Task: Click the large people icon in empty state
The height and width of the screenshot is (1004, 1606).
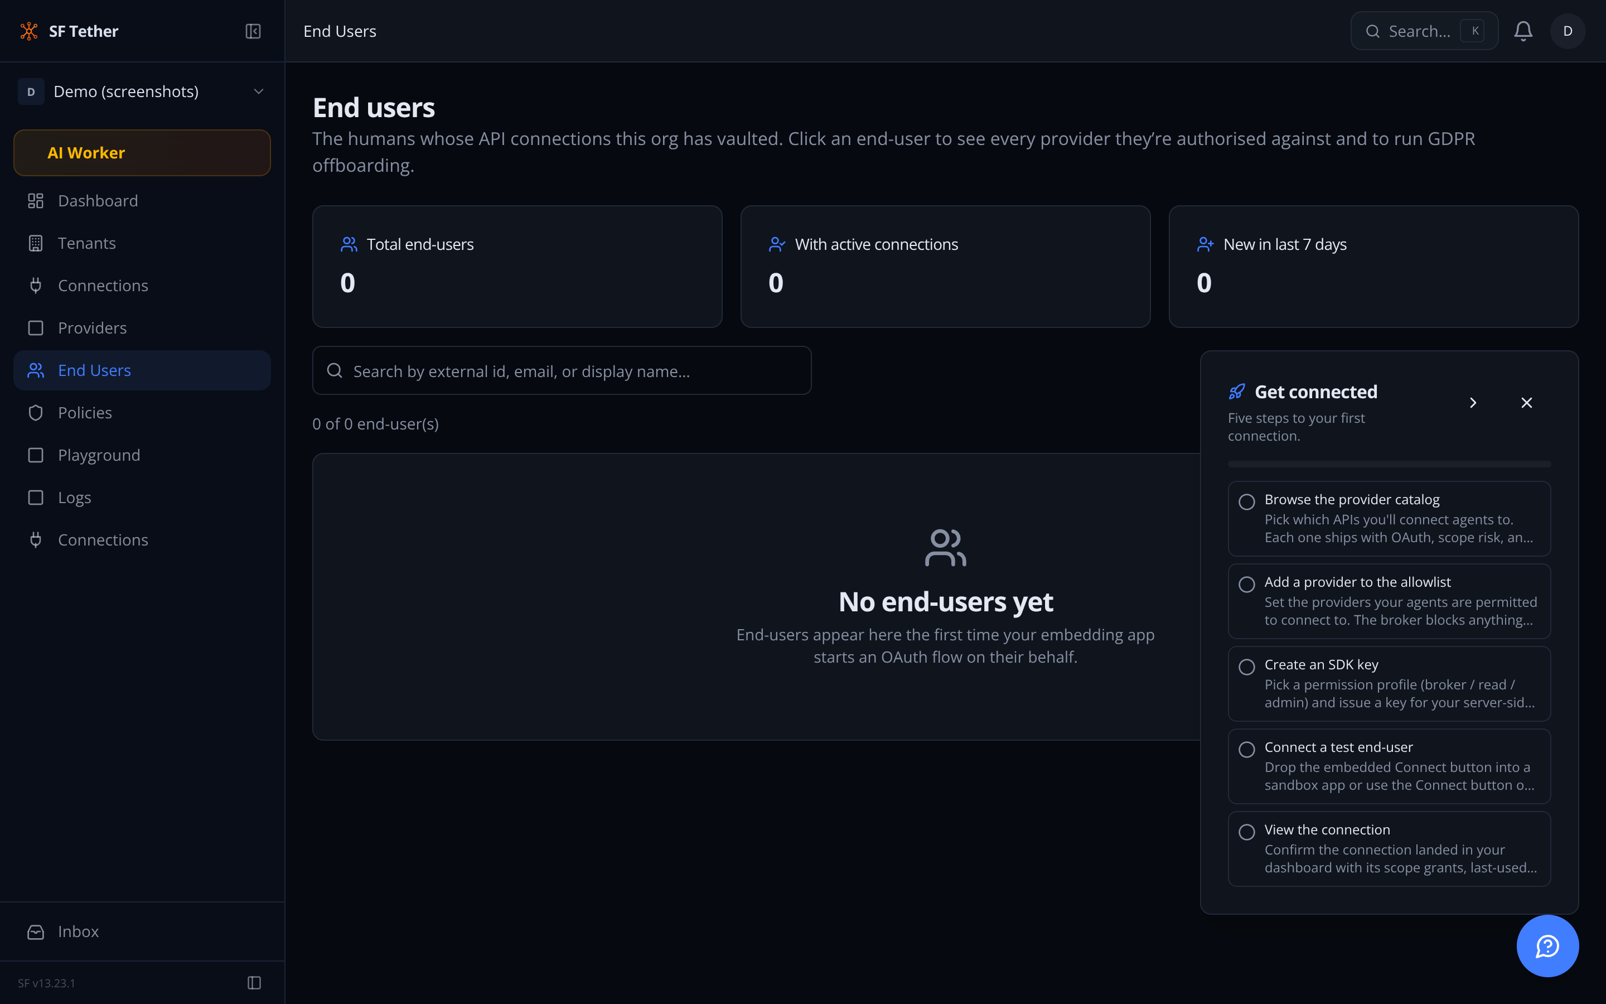Action: [946, 547]
